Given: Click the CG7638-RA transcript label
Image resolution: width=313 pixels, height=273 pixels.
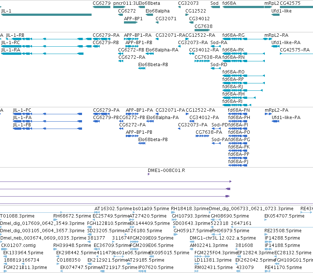Looking at the screenshot, I should pos(208,57).
